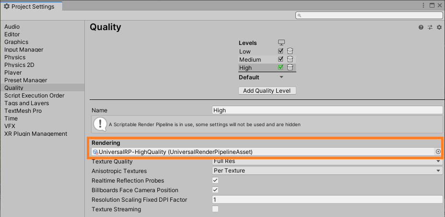
Task: Toggle the Medium level platform checkbox
Action: click(281, 59)
